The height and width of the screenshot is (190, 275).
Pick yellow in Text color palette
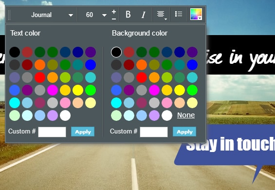pos(78,90)
